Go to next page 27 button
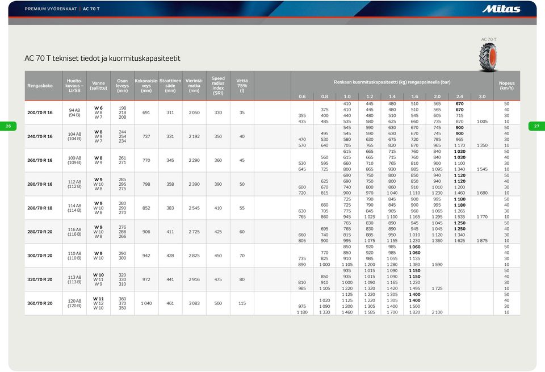Screen dimensions: 545x372 coord(536,126)
